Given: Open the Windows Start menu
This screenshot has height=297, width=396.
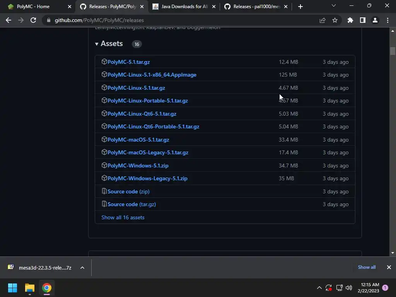Looking at the screenshot, I should tap(13, 288).
